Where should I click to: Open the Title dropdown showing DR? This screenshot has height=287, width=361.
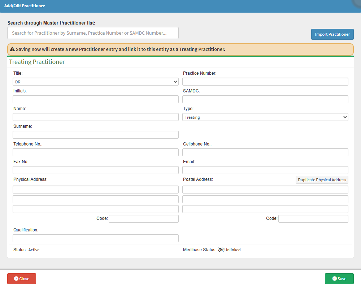point(96,82)
